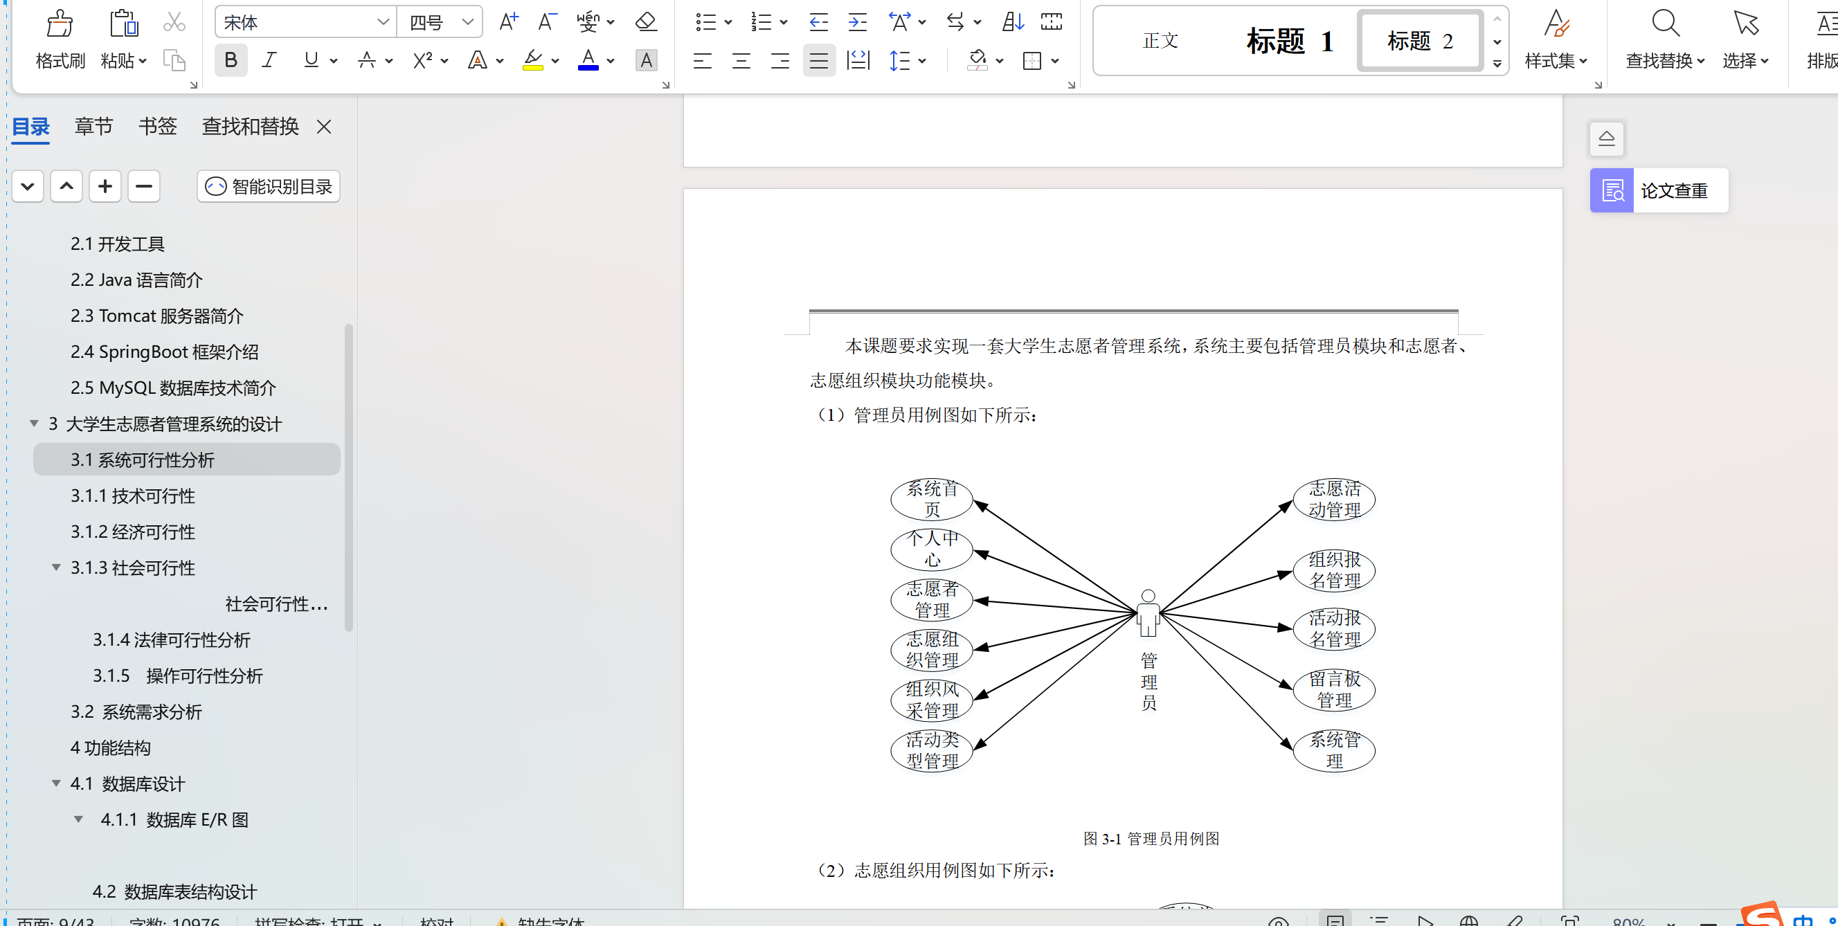Select 2.4 SpringBoot 框架介绍 in the outline
The height and width of the screenshot is (926, 1838).
(165, 352)
